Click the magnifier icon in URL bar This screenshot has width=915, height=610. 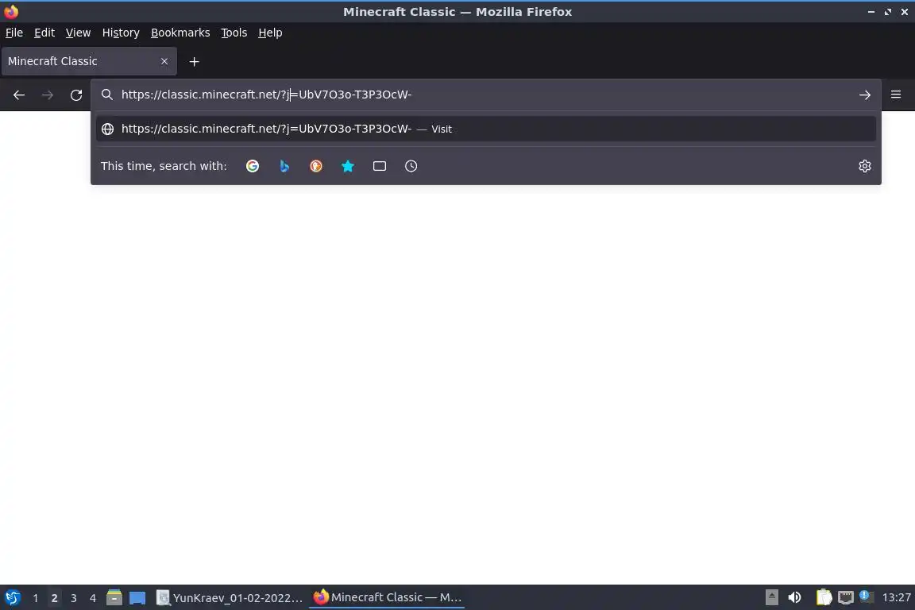106,95
